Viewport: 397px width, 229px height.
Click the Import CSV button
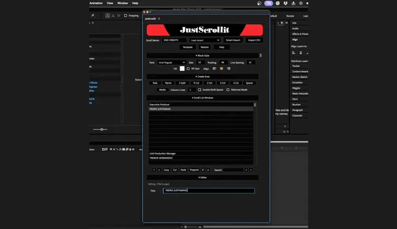[x=254, y=40]
